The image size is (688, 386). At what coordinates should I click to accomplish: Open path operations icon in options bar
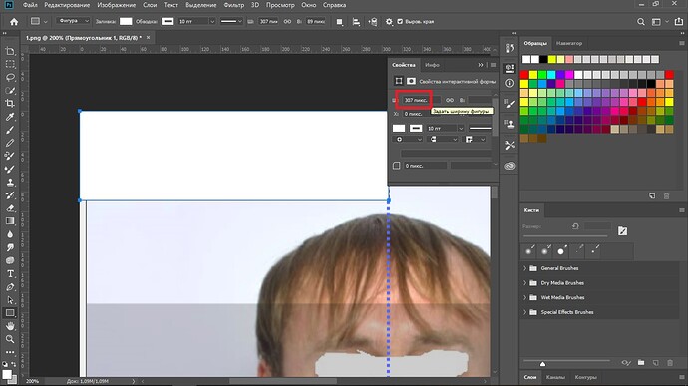point(340,22)
